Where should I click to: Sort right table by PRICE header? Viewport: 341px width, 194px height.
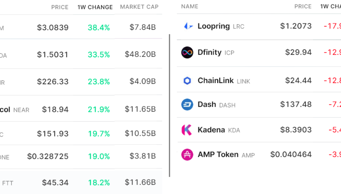tap(303, 6)
